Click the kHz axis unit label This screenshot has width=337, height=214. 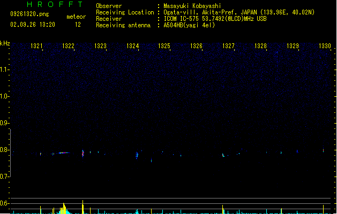[x=5, y=43]
